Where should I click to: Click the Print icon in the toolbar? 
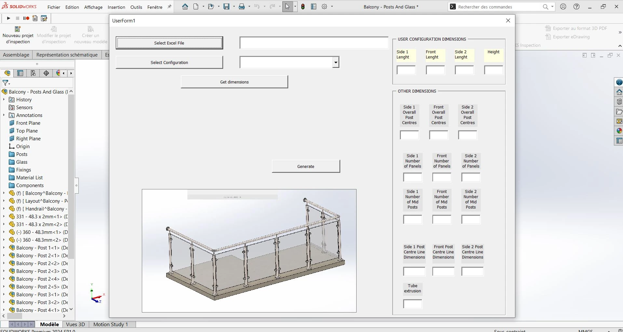[x=242, y=7]
